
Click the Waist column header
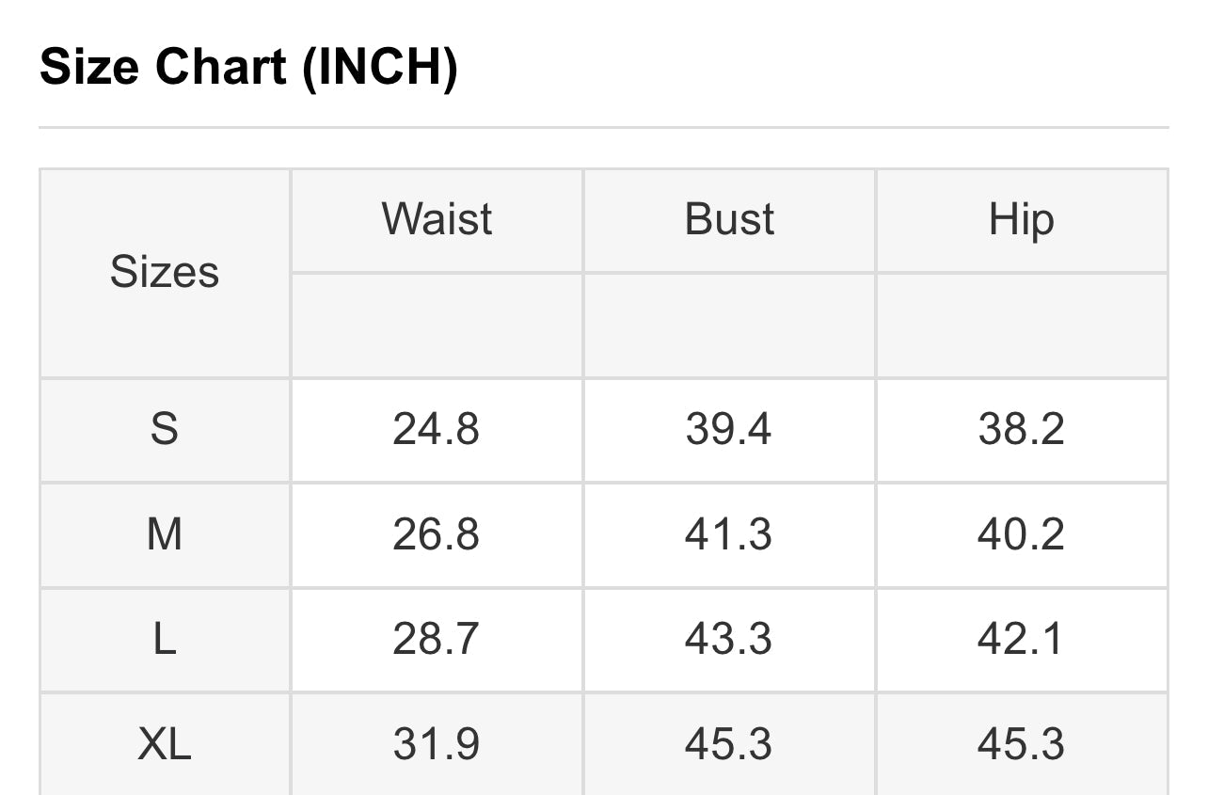click(x=437, y=219)
